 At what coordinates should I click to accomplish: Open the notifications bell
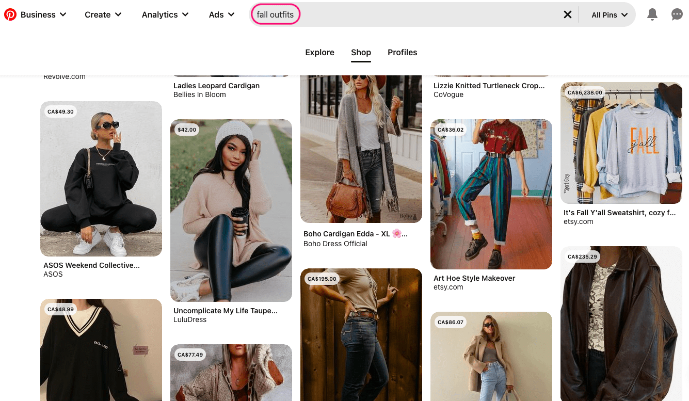[652, 14]
